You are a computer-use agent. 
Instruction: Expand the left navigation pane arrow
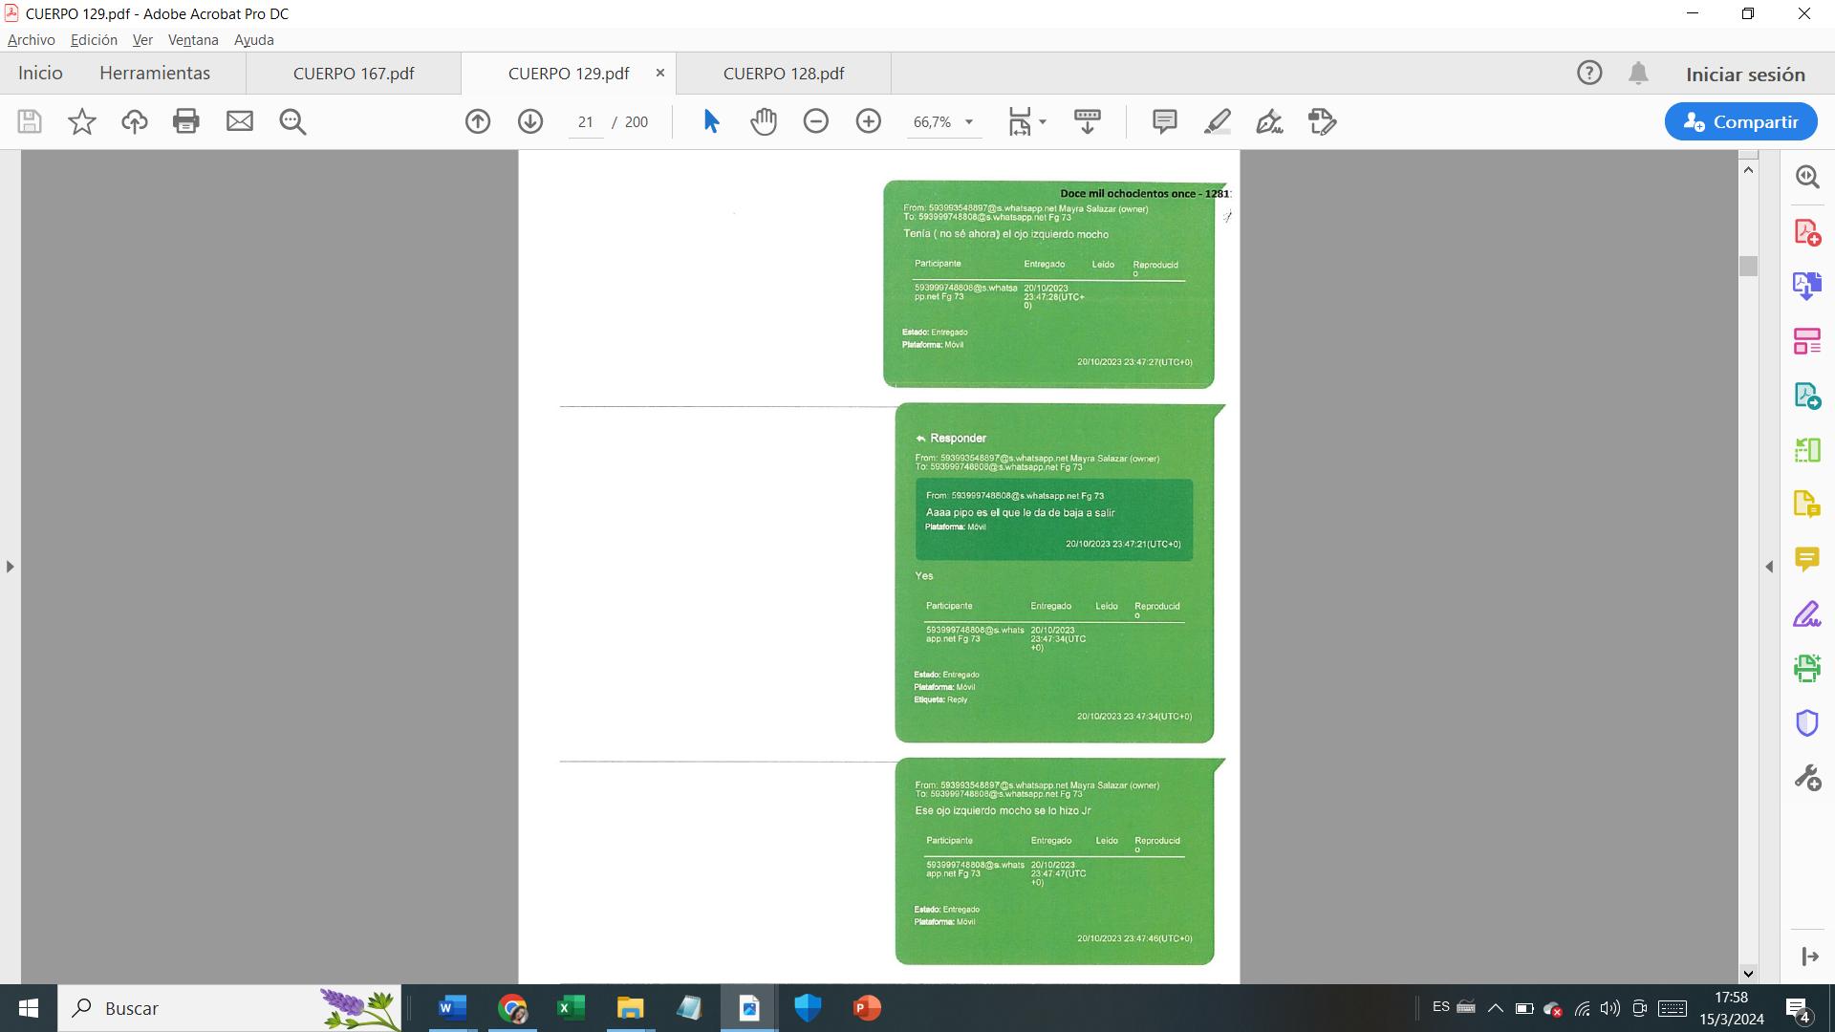(x=10, y=567)
